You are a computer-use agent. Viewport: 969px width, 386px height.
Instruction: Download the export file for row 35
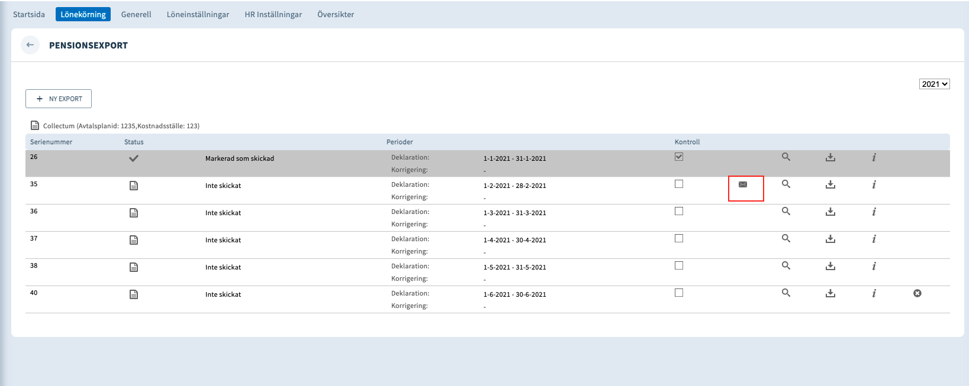830,184
